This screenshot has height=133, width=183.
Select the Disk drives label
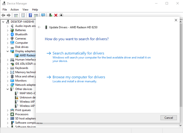(x=22, y=47)
